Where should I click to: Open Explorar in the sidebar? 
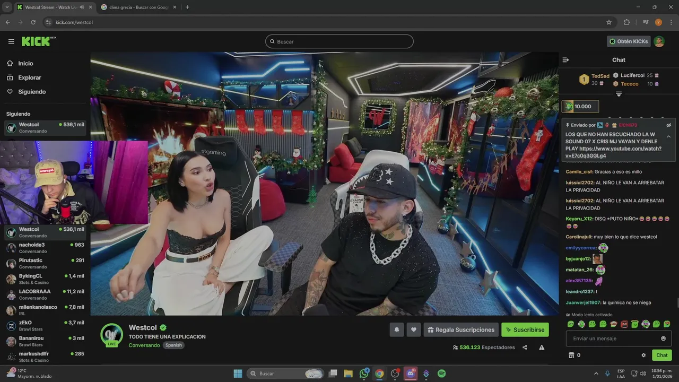click(x=29, y=77)
